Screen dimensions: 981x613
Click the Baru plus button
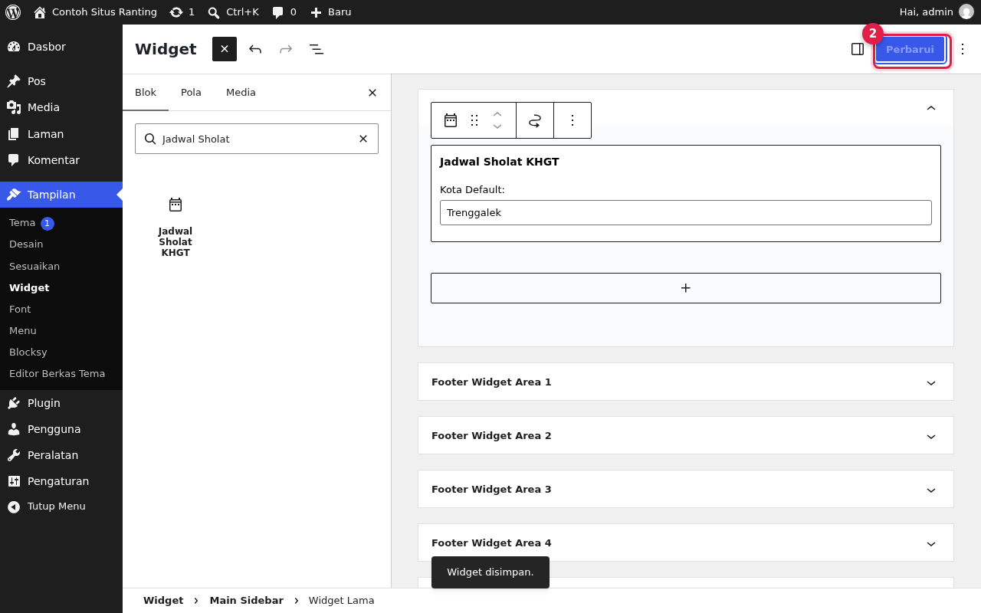coord(330,12)
